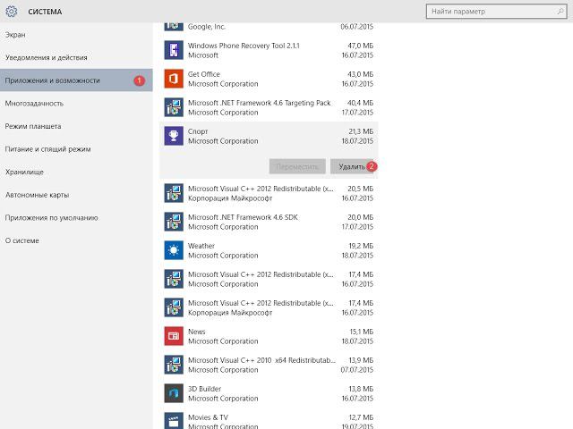Click the .NET Framework 4.6 Targeting Pack icon
Screen dimensions: 573x429
pyautogui.click(x=174, y=107)
